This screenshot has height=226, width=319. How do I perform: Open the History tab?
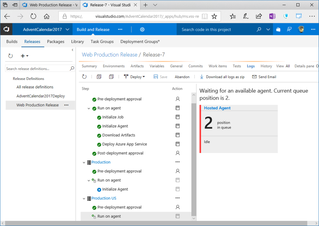point(266,66)
